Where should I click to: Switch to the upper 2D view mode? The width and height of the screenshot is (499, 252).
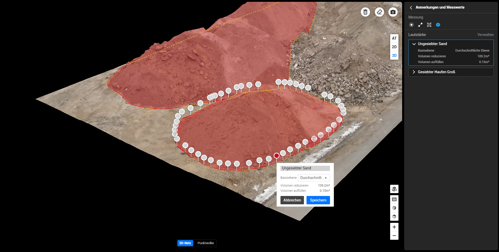pyautogui.click(x=394, y=47)
